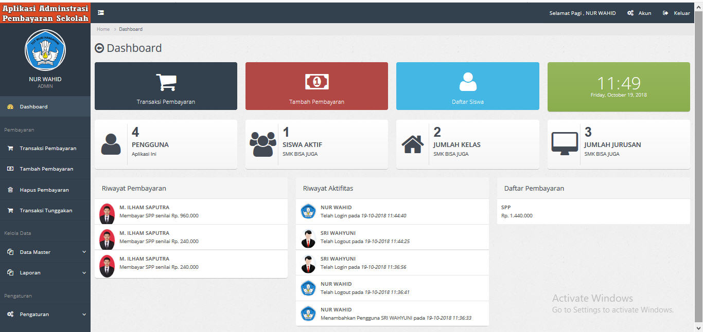This screenshot has height=332, width=703.
Task: Open Tambah Pembayaran via sidebar money icon
Action: [x=11, y=169]
